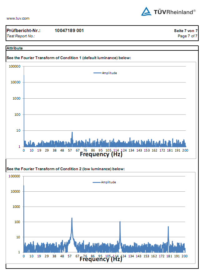Viewport: 209px width, 276px height.
Task: Click the 100000 y-axis label in Condition 1 chart
Action: [x=15, y=66]
